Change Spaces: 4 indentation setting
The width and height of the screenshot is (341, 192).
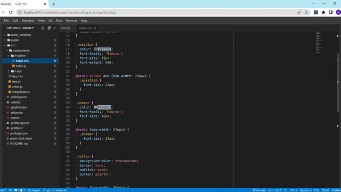pyautogui.click(x=305, y=190)
